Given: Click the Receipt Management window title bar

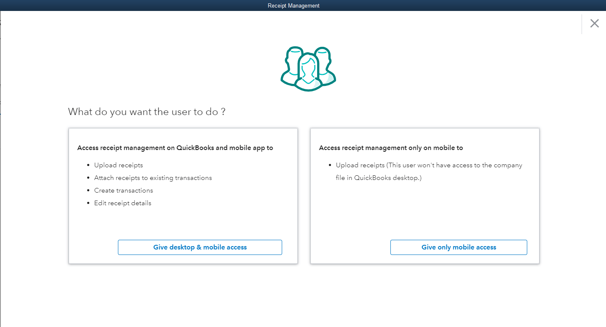Looking at the screenshot, I should click(294, 5).
